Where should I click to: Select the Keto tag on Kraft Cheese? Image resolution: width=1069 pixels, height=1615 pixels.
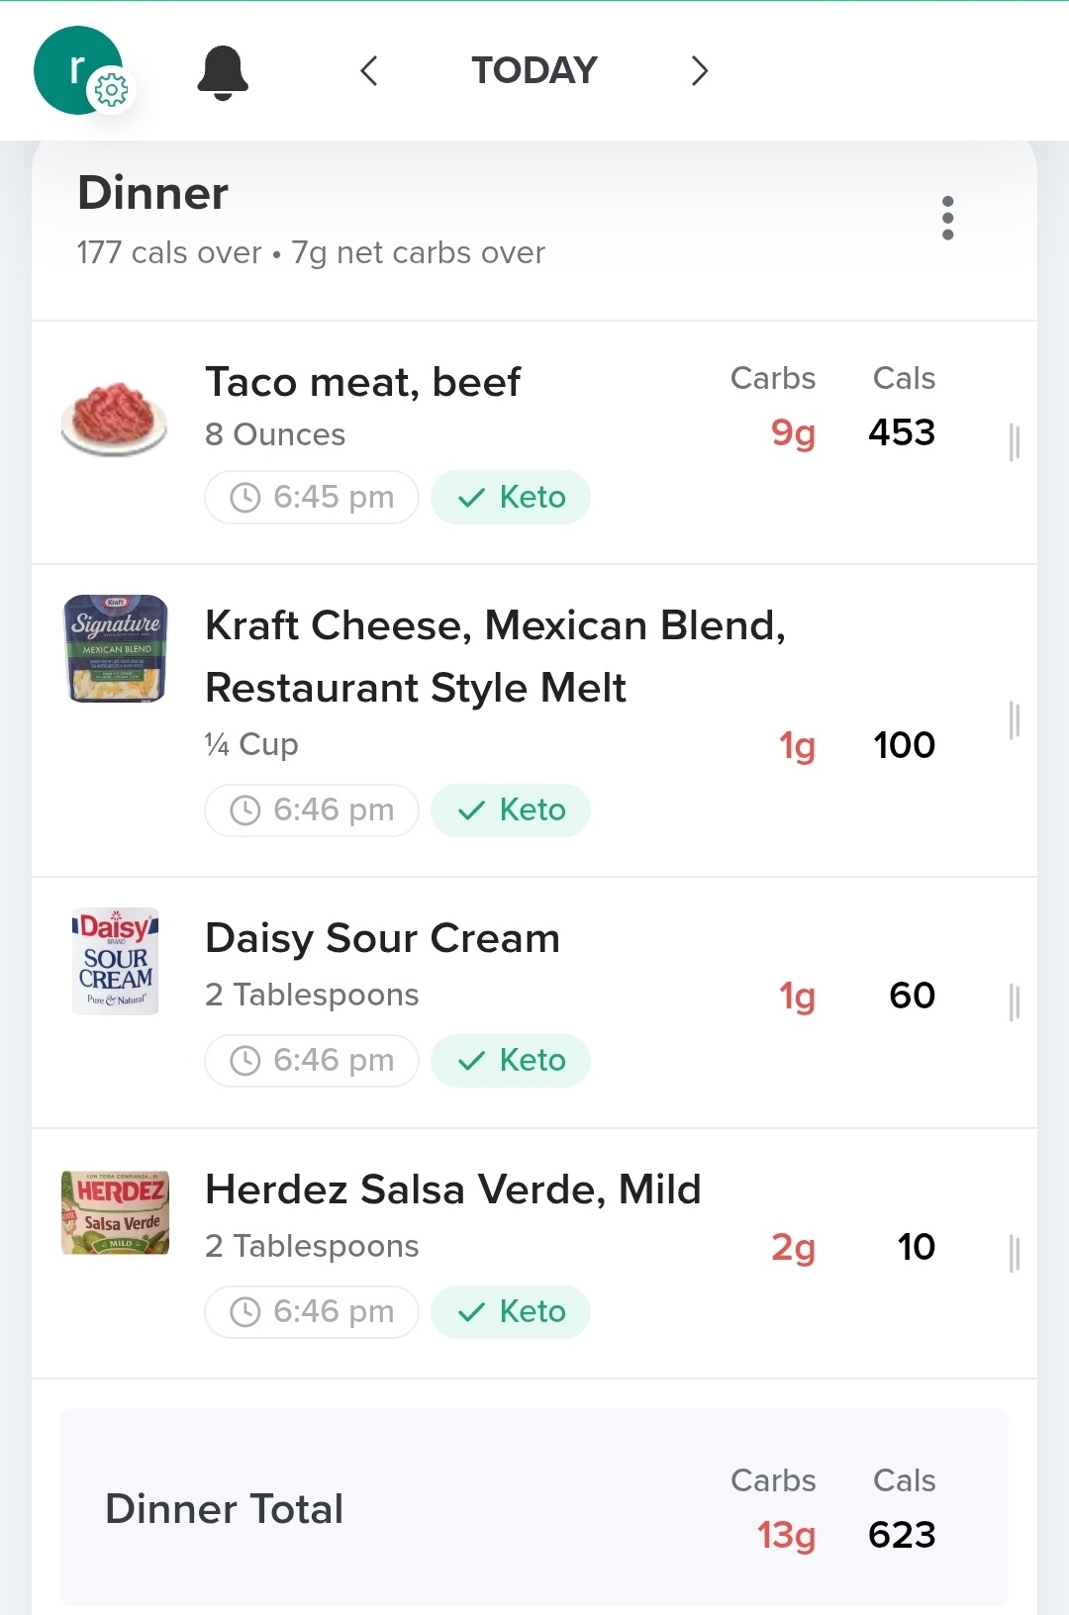[511, 810]
